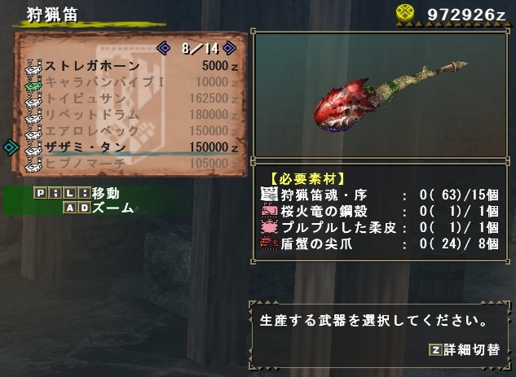Click the プルプルした柔皮 hide icon

pyautogui.click(x=269, y=227)
